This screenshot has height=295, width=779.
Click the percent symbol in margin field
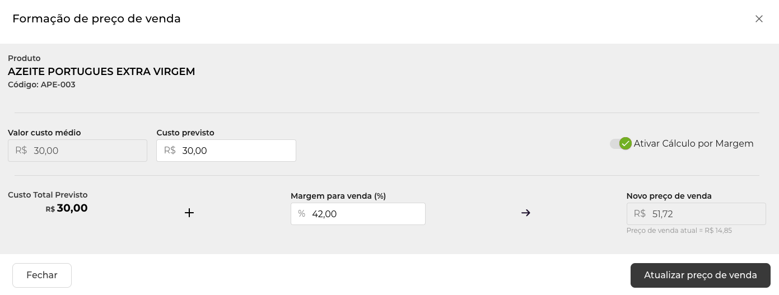coord(302,213)
